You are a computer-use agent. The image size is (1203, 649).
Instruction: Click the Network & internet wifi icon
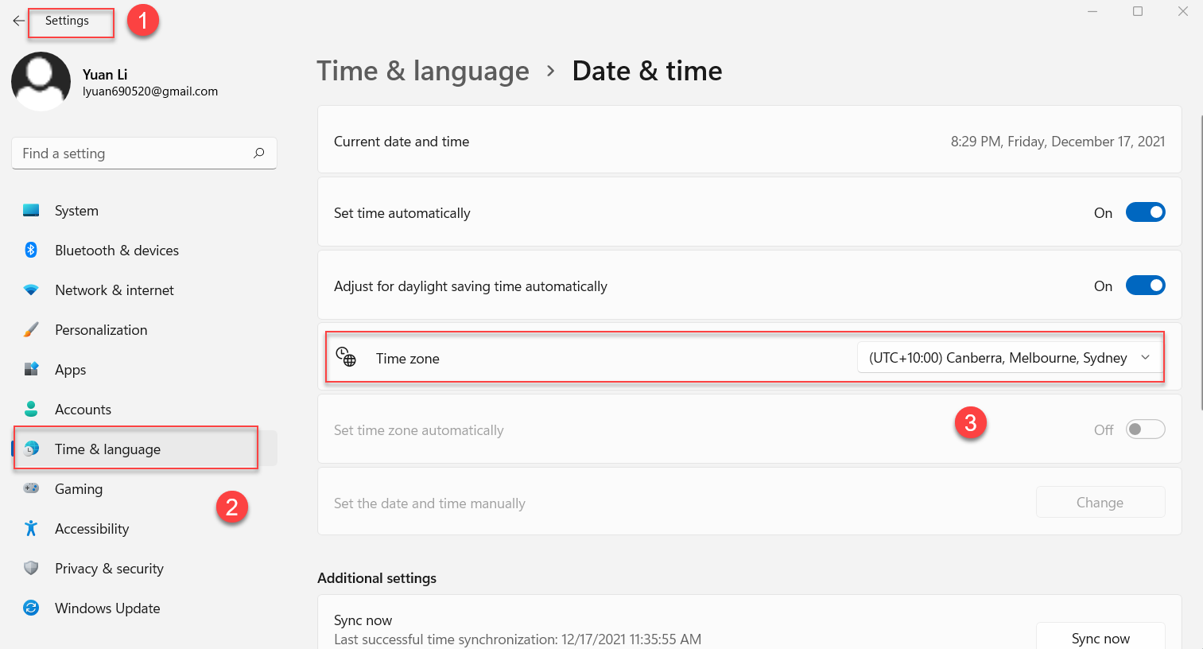31,290
